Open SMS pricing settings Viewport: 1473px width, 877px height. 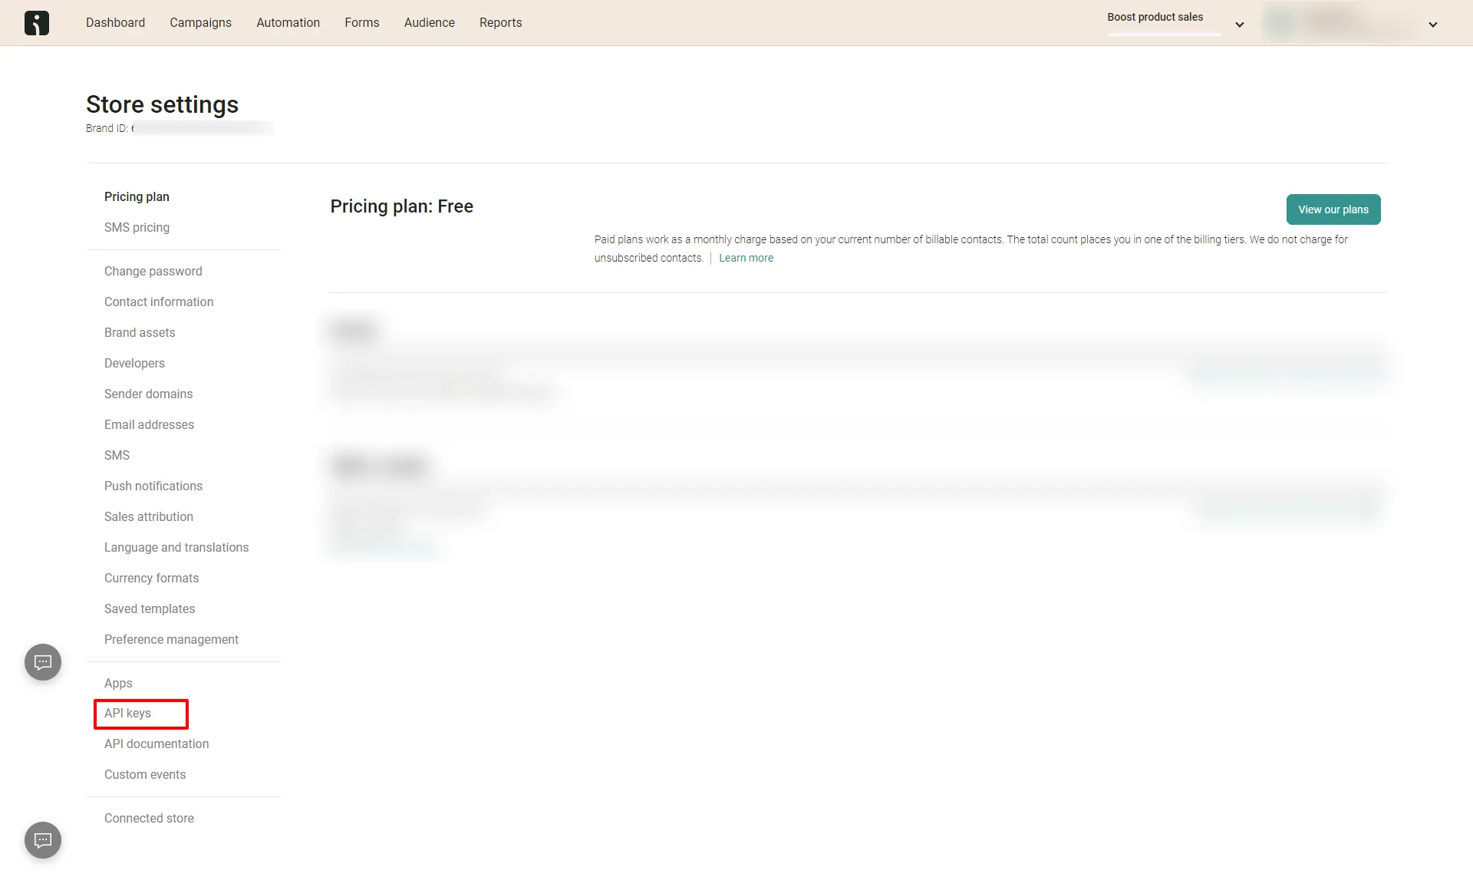(137, 228)
